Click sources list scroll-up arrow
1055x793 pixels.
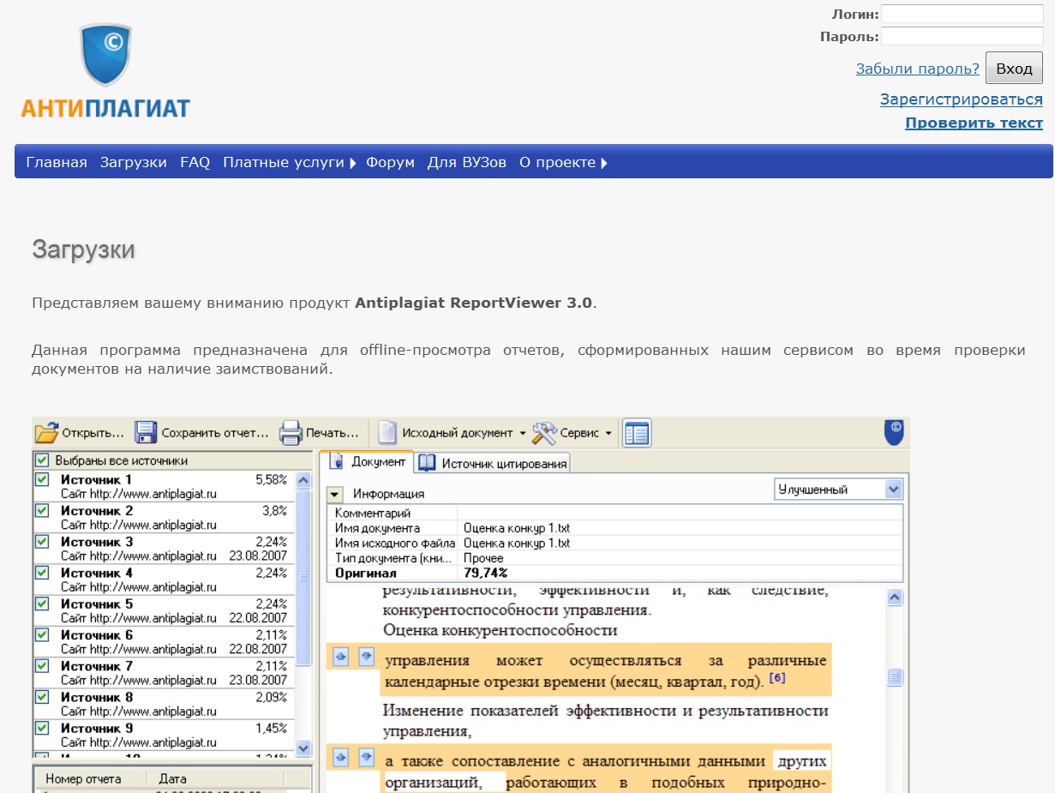303,481
